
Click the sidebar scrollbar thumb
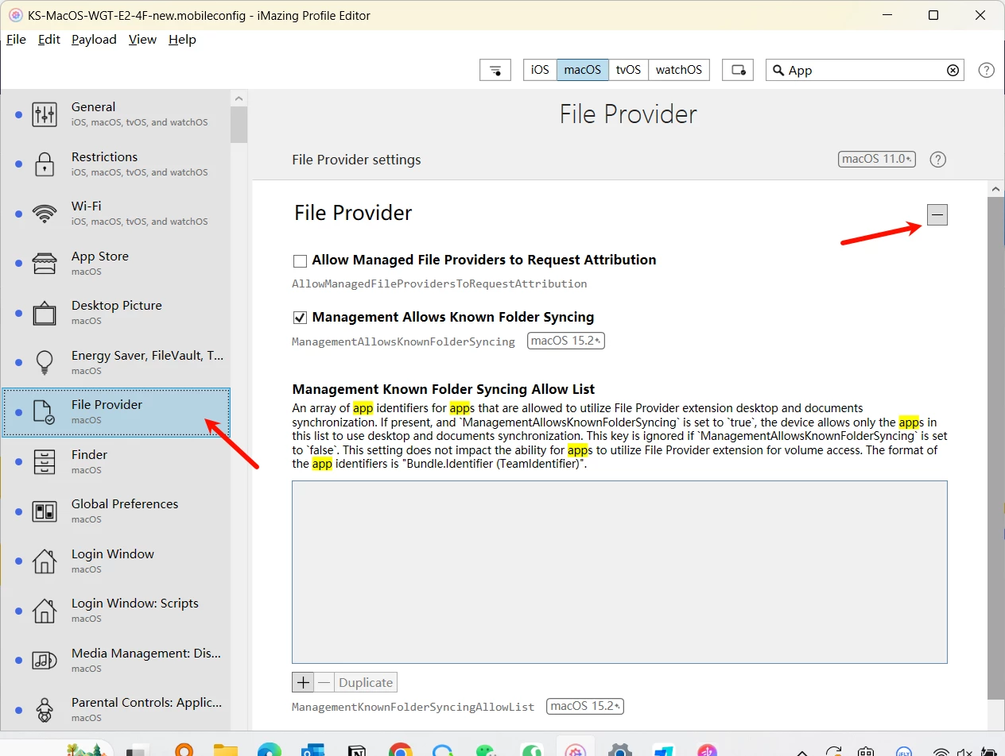click(x=239, y=125)
